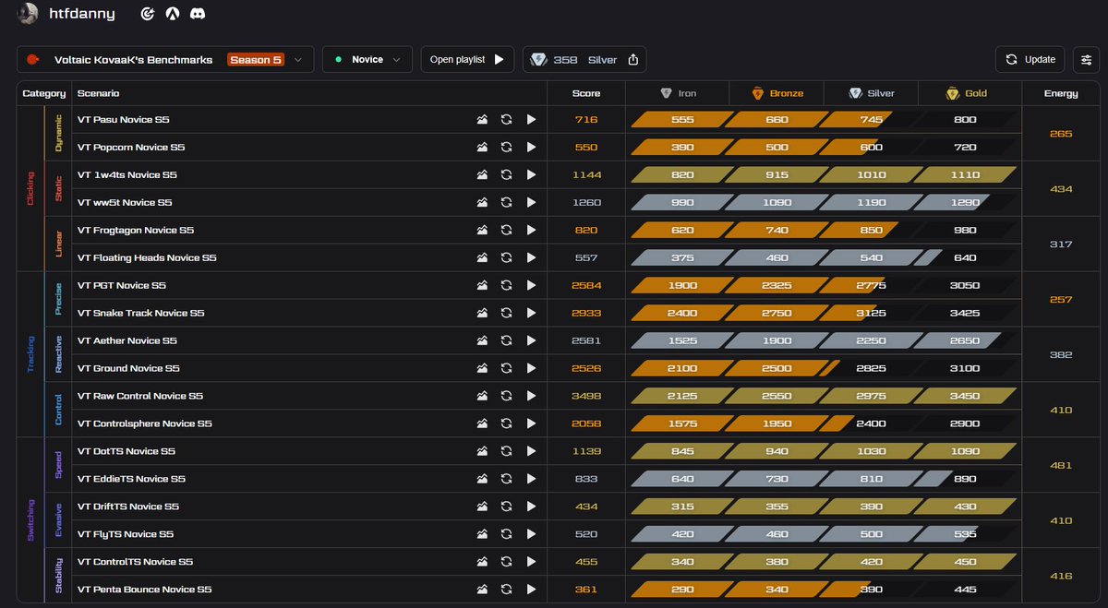Viewport: 1108px width, 608px height.
Task: Click the share icon next to 358 Silver
Action: [633, 60]
